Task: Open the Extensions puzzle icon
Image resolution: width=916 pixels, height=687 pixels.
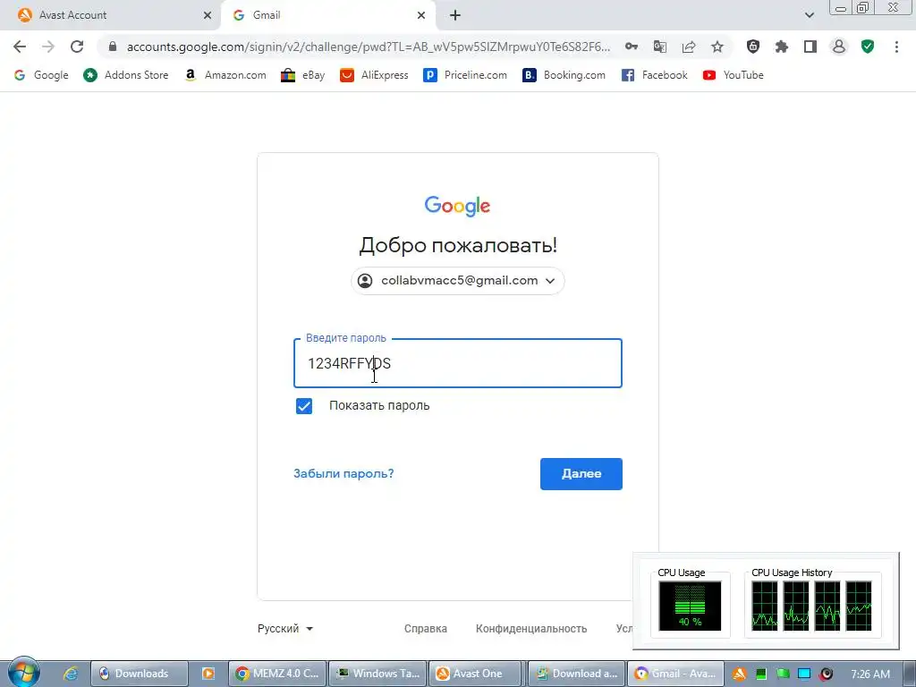Action: point(782,47)
